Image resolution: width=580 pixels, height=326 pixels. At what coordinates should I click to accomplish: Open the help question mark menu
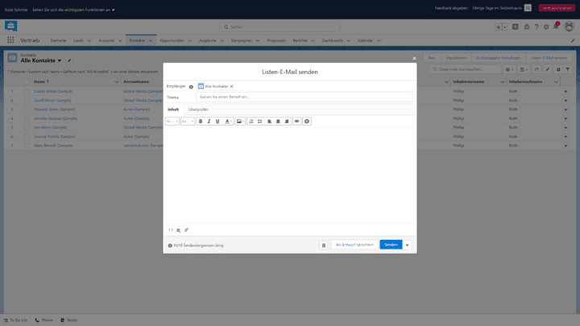tap(536, 27)
